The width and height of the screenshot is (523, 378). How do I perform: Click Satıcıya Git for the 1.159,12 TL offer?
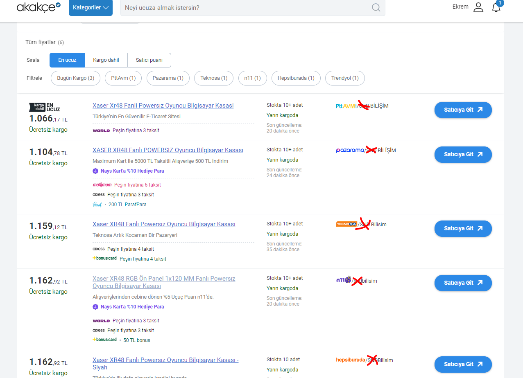point(463,229)
